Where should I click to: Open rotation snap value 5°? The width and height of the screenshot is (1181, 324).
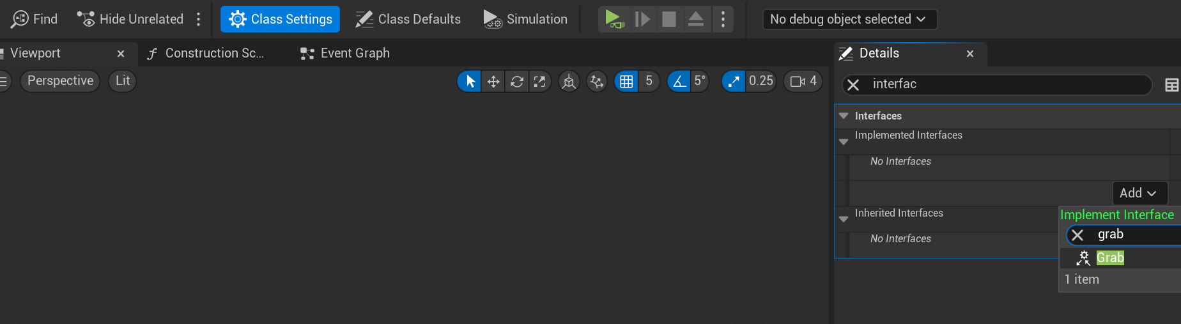coord(700,81)
